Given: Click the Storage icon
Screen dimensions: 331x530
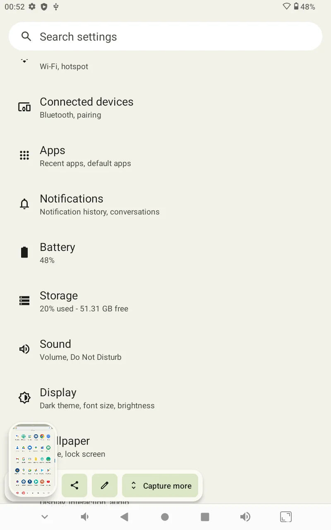Looking at the screenshot, I should (x=24, y=301).
